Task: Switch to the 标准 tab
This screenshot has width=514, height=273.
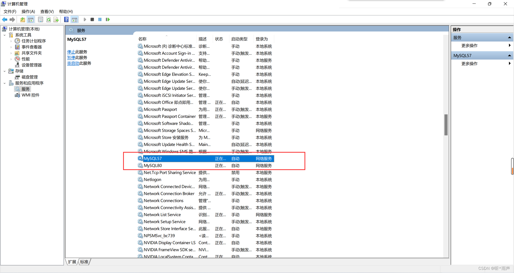Action: click(x=84, y=262)
